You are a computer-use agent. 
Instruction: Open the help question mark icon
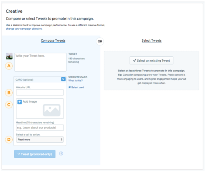61,153
